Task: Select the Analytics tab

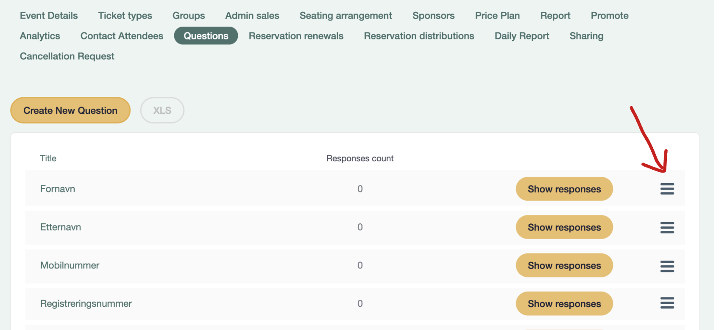Action: click(40, 36)
